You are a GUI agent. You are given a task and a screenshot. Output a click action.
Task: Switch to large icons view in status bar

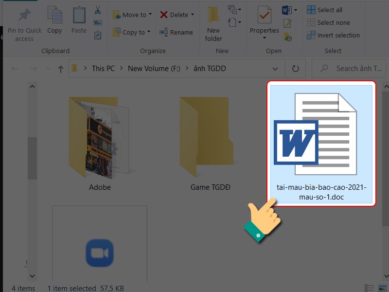(383, 288)
